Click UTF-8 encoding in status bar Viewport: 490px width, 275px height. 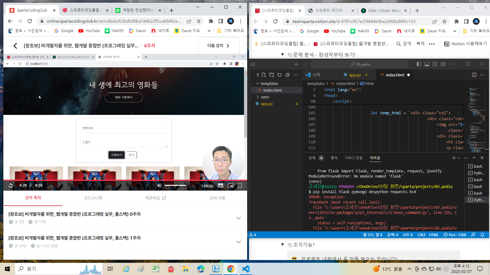pyautogui.click(x=408, y=235)
